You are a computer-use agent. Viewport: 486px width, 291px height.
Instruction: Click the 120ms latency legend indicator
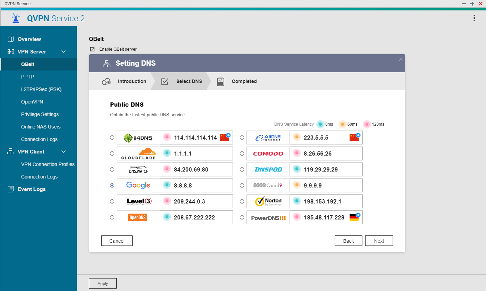367,124
